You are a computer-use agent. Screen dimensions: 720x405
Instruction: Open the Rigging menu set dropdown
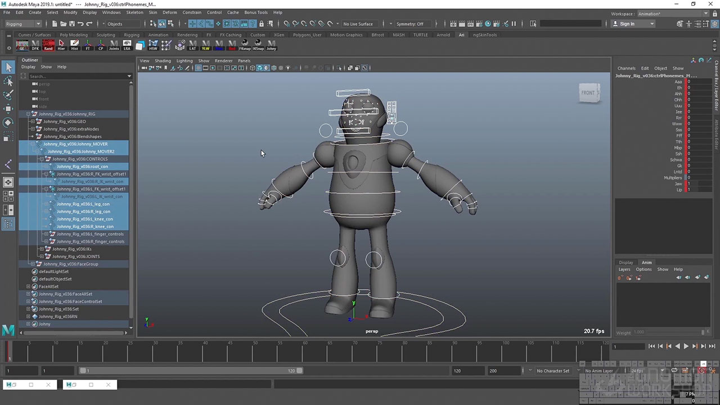(x=22, y=24)
